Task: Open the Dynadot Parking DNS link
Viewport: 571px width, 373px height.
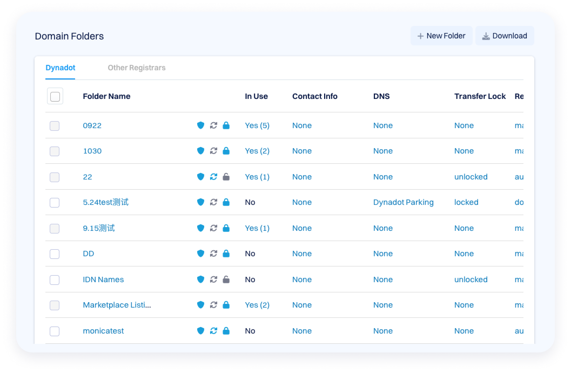Action: click(x=403, y=202)
